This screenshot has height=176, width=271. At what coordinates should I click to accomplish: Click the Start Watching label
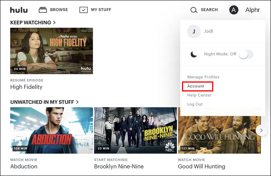click(x=111, y=160)
